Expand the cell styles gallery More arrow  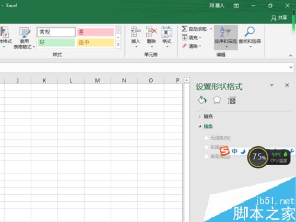(118, 45)
